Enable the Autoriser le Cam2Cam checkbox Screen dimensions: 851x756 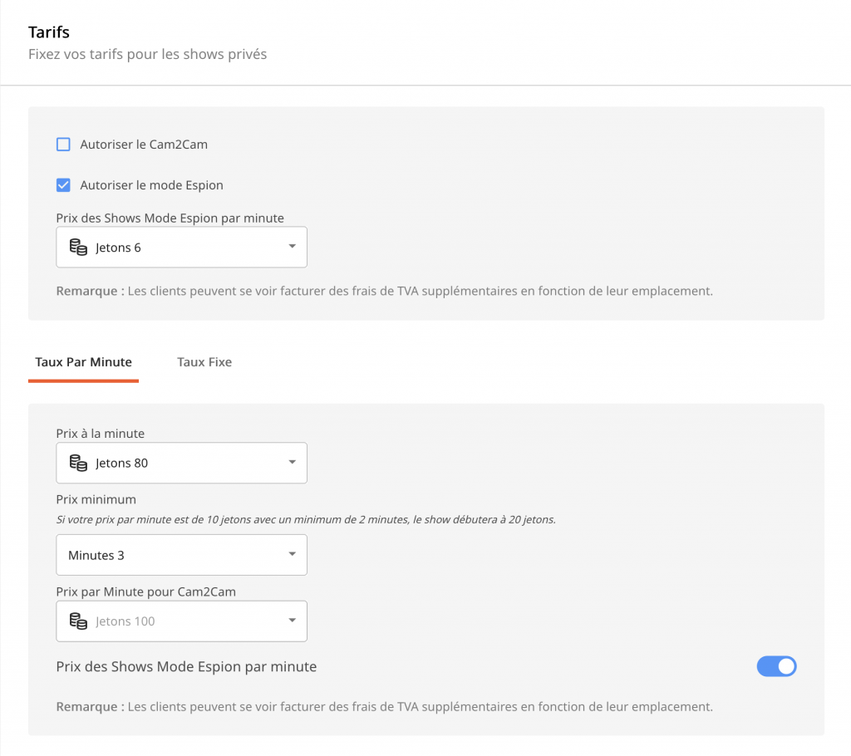[63, 145]
